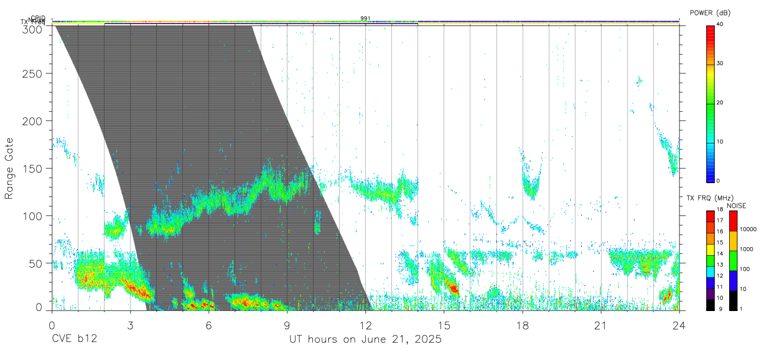
Task: Click the '21' UT hour tick label
Action: click(601, 325)
